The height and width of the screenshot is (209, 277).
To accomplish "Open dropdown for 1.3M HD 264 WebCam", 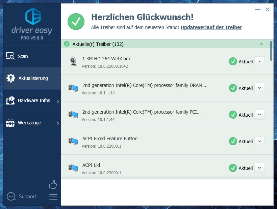I will pos(259,61).
